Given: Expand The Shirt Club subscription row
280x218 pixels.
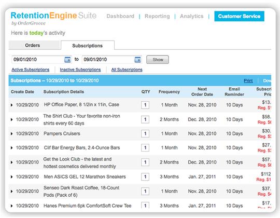Looking at the screenshot, I should pos(11,119).
